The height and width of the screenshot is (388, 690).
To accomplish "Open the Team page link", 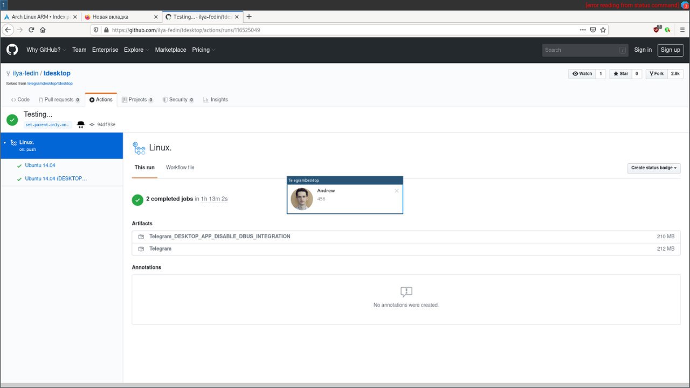I will pyautogui.click(x=79, y=50).
